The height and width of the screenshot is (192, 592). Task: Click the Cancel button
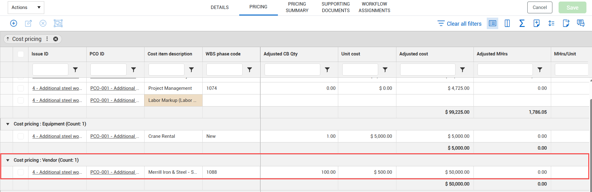(x=540, y=7)
